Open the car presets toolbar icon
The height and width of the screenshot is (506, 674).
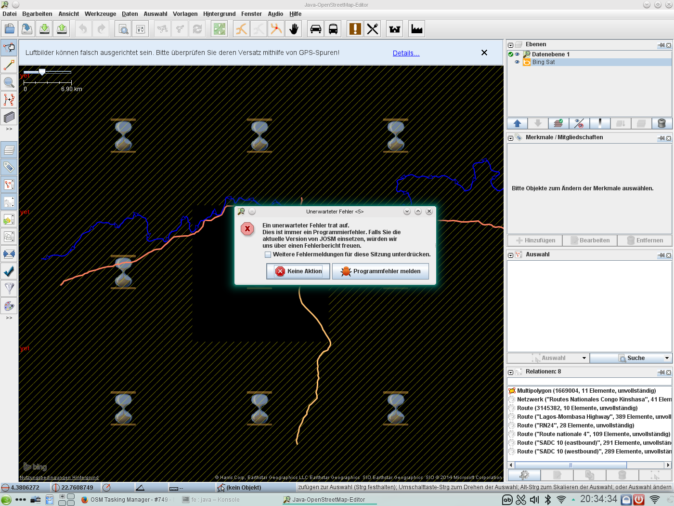coord(315,29)
